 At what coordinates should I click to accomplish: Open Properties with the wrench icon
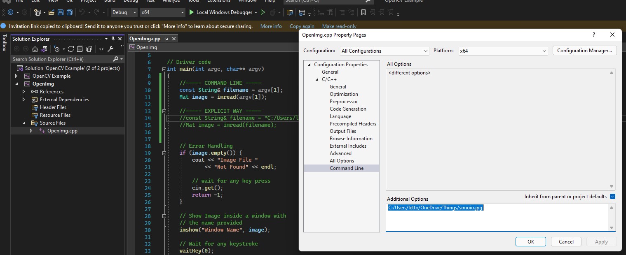(x=110, y=49)
